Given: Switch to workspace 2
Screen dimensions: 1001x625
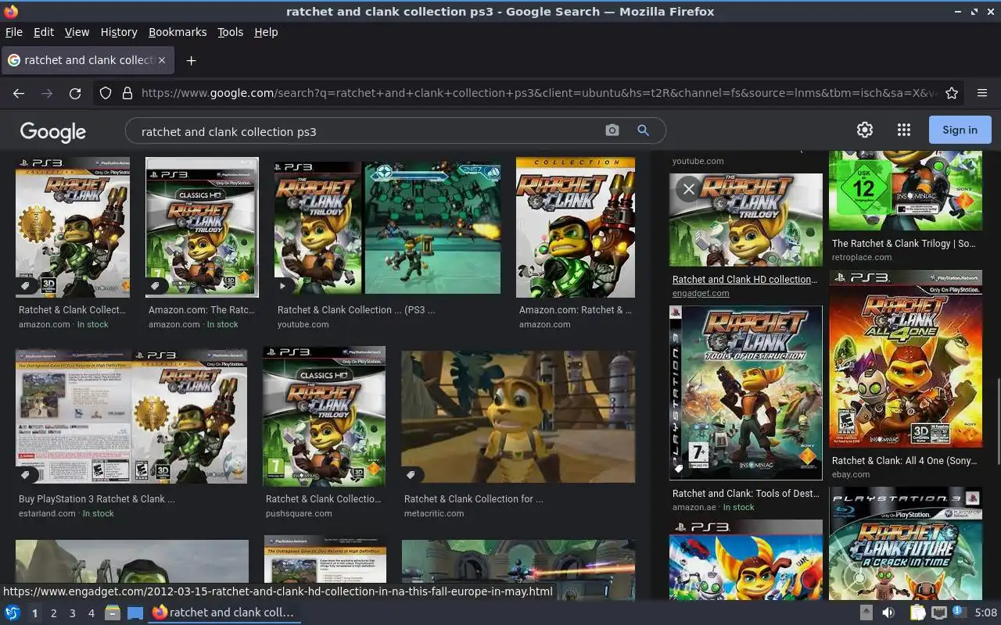Looking at the screenshot, I should (53, 613).
